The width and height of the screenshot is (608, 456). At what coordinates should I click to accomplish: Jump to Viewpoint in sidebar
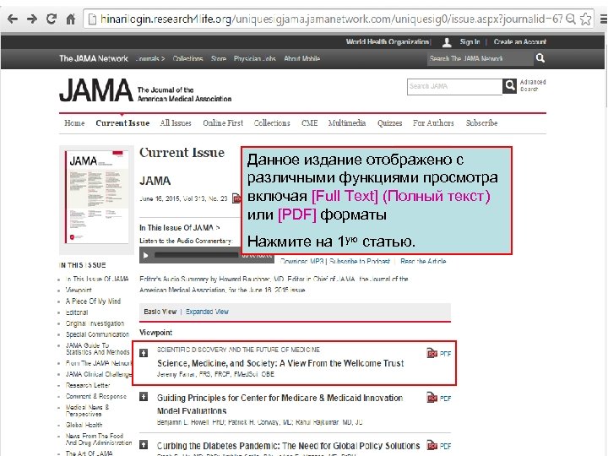tap(79, 290)
